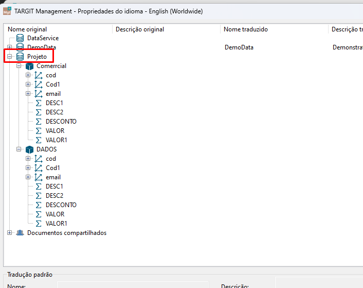Select the DADOS tree row label

pyautogui.click(x=47, y=149)
